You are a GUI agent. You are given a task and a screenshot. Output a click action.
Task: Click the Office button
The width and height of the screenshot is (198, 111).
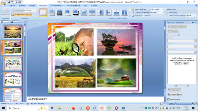(3, 3)
